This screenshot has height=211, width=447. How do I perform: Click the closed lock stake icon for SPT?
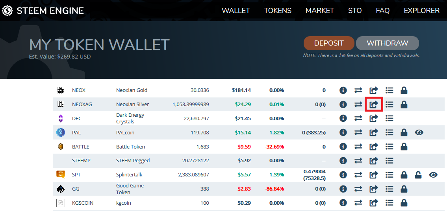tap(404, 174)
